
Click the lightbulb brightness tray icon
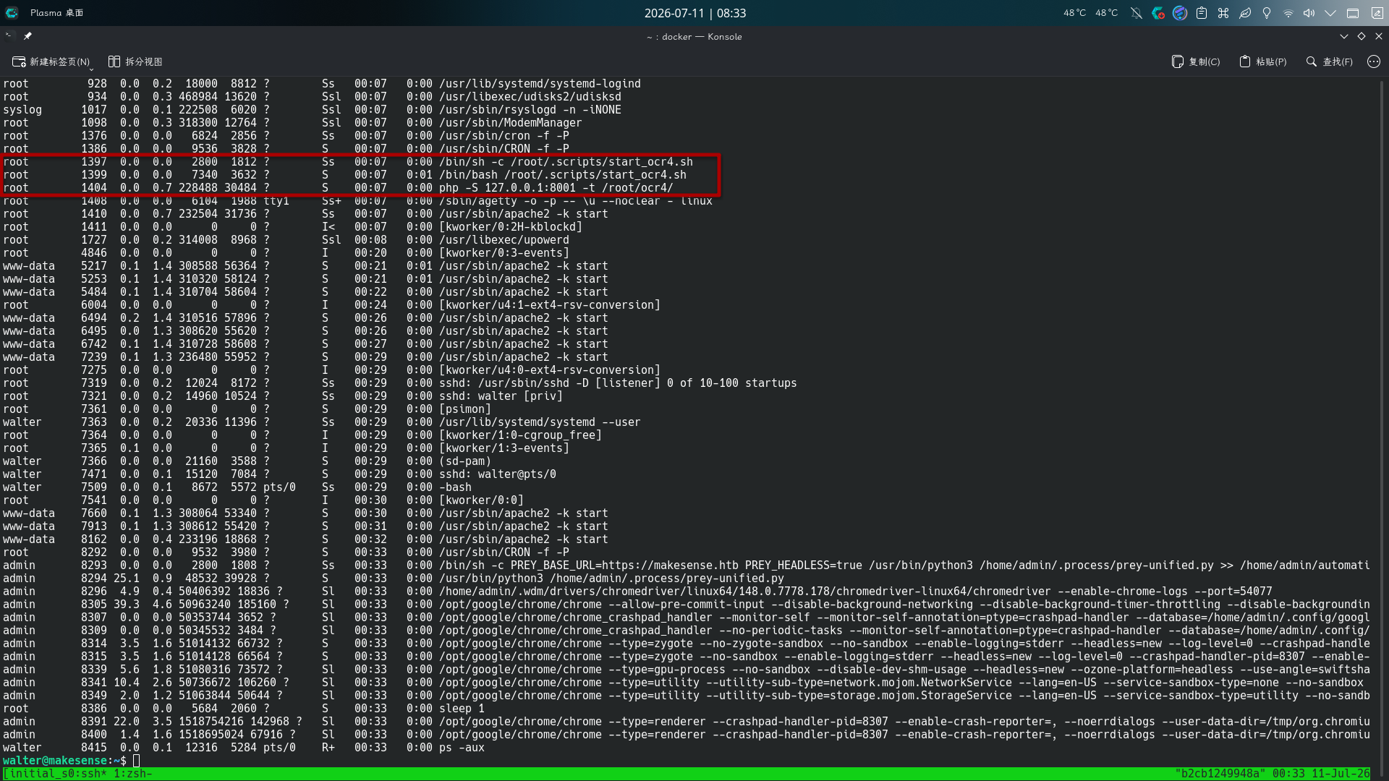coord(1267,13)
